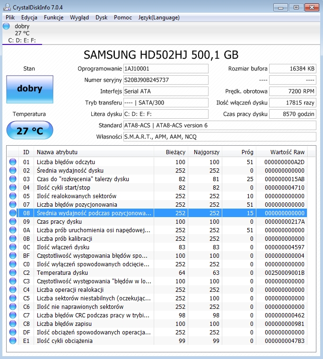Click the status orb for attribute 0B
The image size is (323, 359).
coord(13,238)
